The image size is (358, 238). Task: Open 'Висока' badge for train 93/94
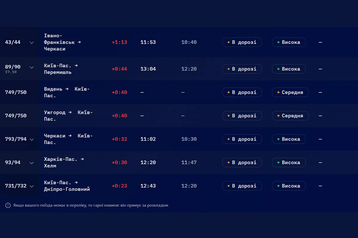tap(289, 162)
